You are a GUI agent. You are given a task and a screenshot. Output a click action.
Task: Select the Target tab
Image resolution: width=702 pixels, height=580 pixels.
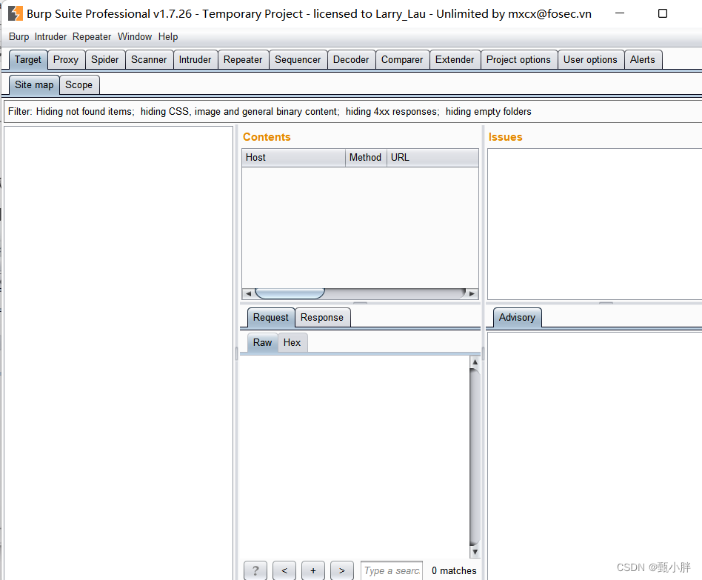tap(27, 59)
